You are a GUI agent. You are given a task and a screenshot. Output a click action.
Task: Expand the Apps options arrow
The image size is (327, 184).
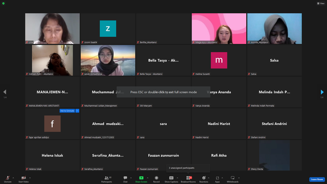222,178
